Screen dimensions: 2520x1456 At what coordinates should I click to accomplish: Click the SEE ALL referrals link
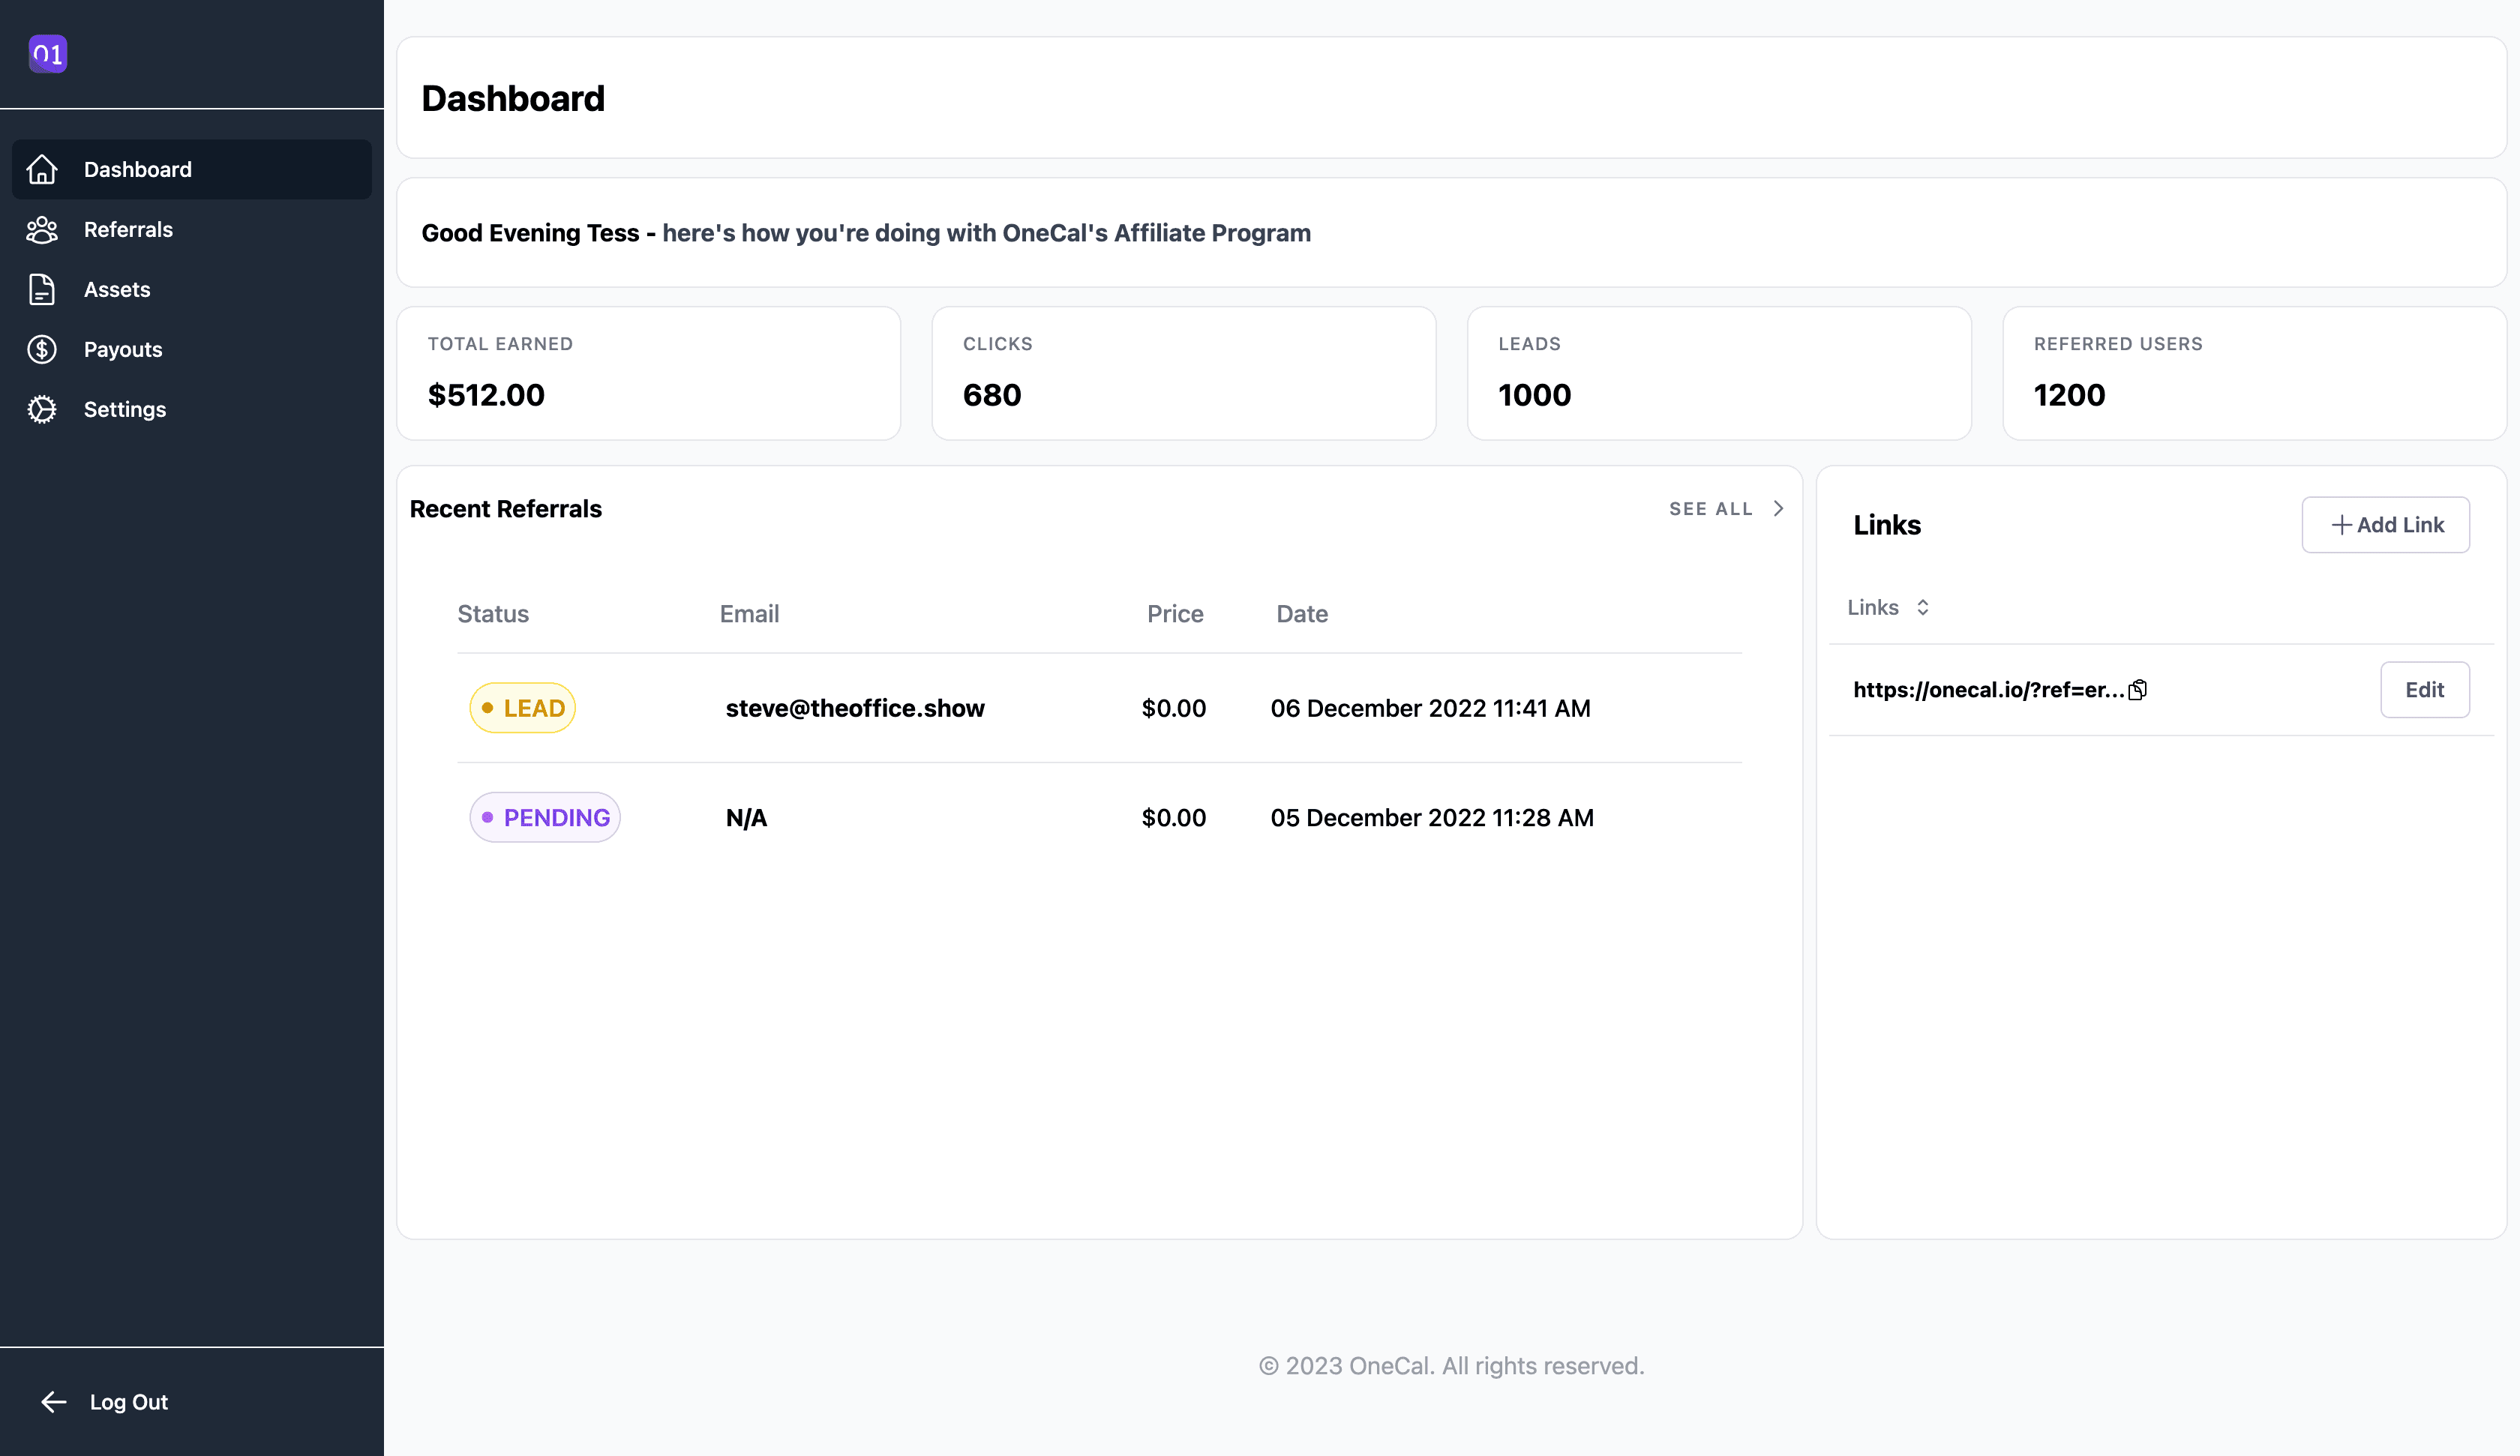1710,509
